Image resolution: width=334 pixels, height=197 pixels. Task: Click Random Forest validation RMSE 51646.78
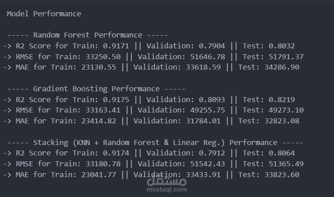[x=208, y=56]
